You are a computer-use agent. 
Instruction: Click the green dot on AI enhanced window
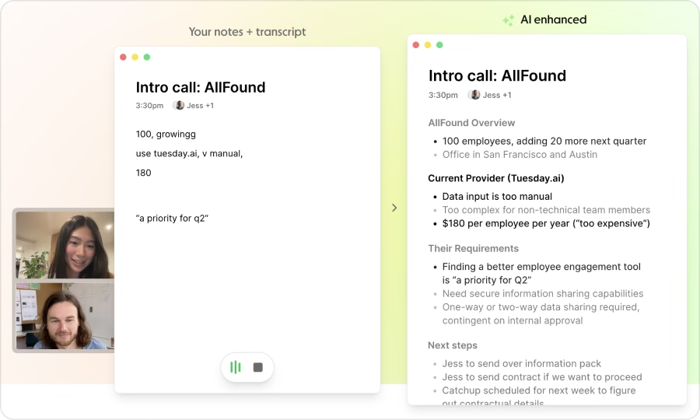pos(439,45)
